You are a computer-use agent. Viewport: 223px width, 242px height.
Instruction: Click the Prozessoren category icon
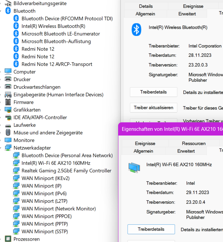coord(8,239)
